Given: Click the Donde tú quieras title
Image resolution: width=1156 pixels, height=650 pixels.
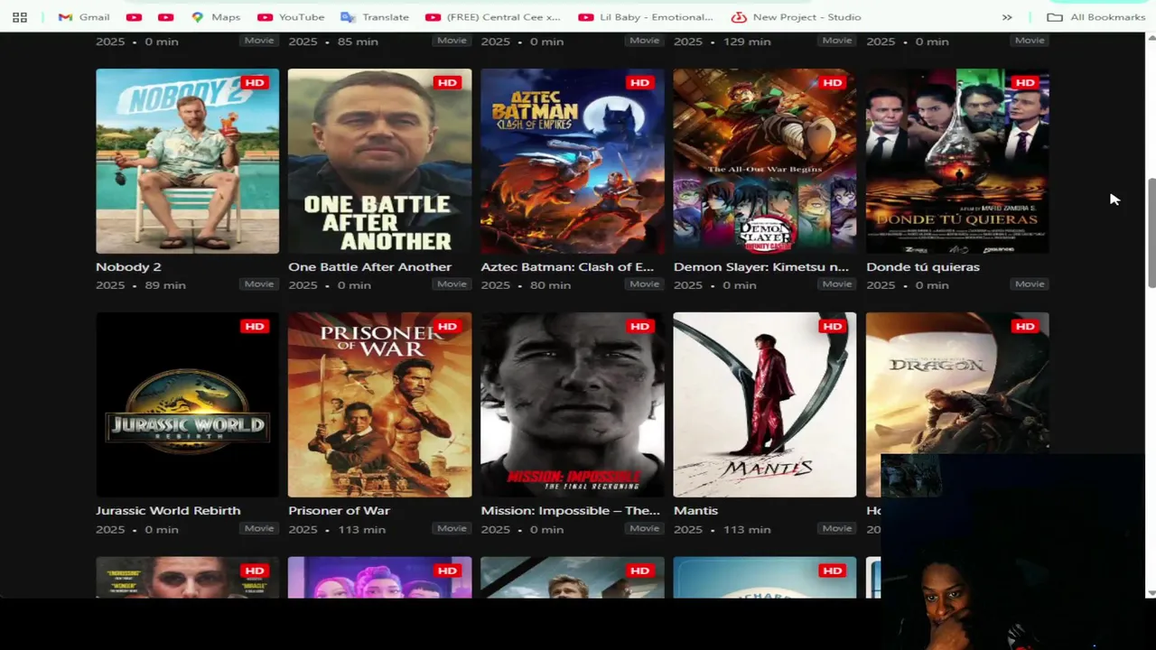Looking at the screenshot, I should pyautogui.click(x=923, y=267).
